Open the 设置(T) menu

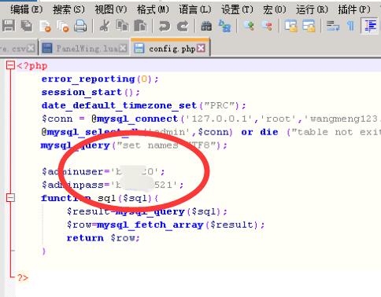(x=237, y=9)
